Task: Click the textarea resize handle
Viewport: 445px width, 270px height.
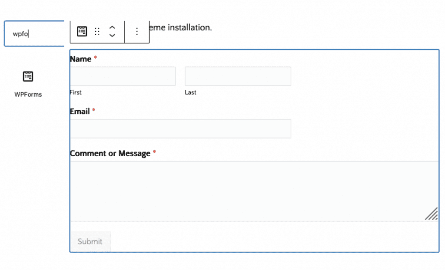Action: [x=431, y=214]
